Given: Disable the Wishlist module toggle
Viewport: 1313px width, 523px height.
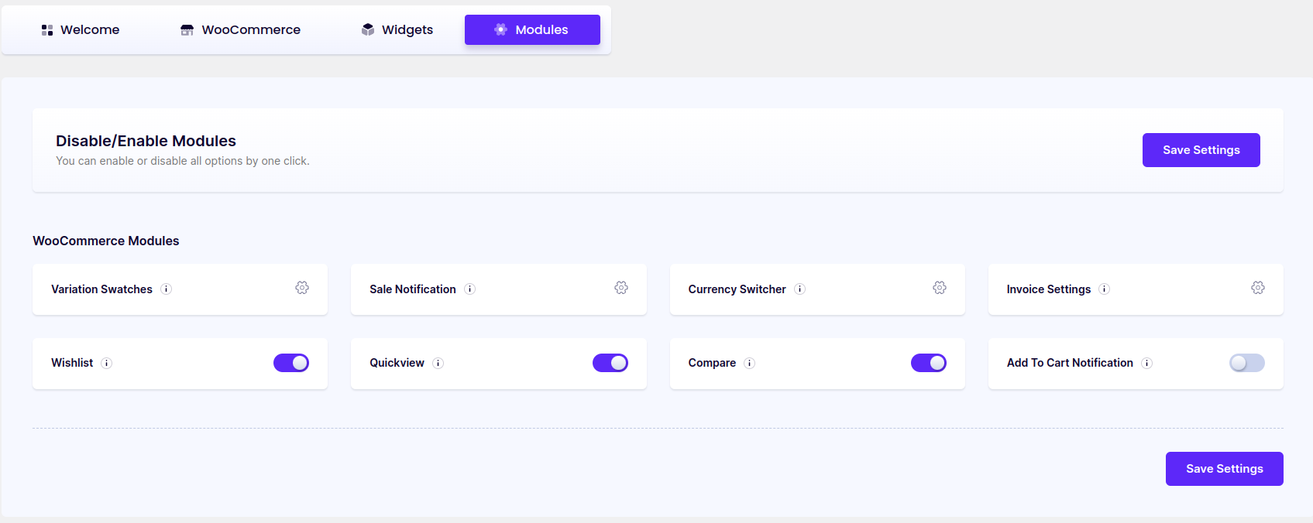Looking at the screenshot, I should pyautogui.click(x=291, y=363).
